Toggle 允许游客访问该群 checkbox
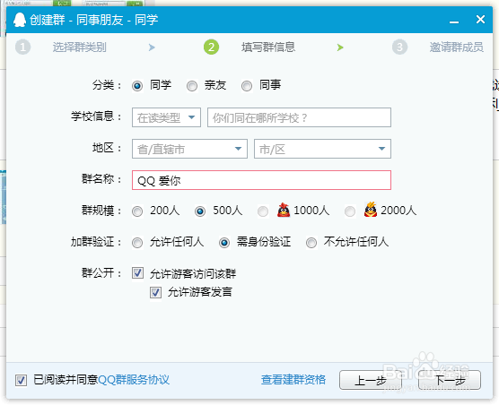 137,273
